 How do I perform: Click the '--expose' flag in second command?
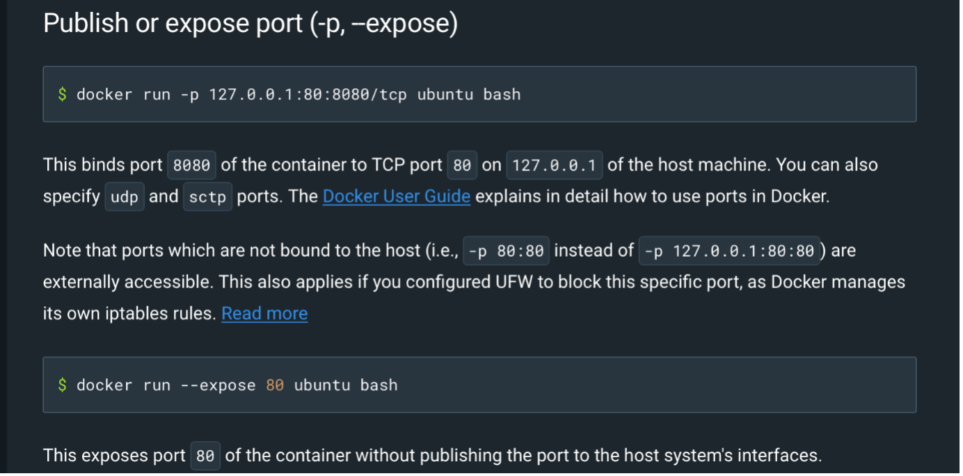(x=218, y=385)
